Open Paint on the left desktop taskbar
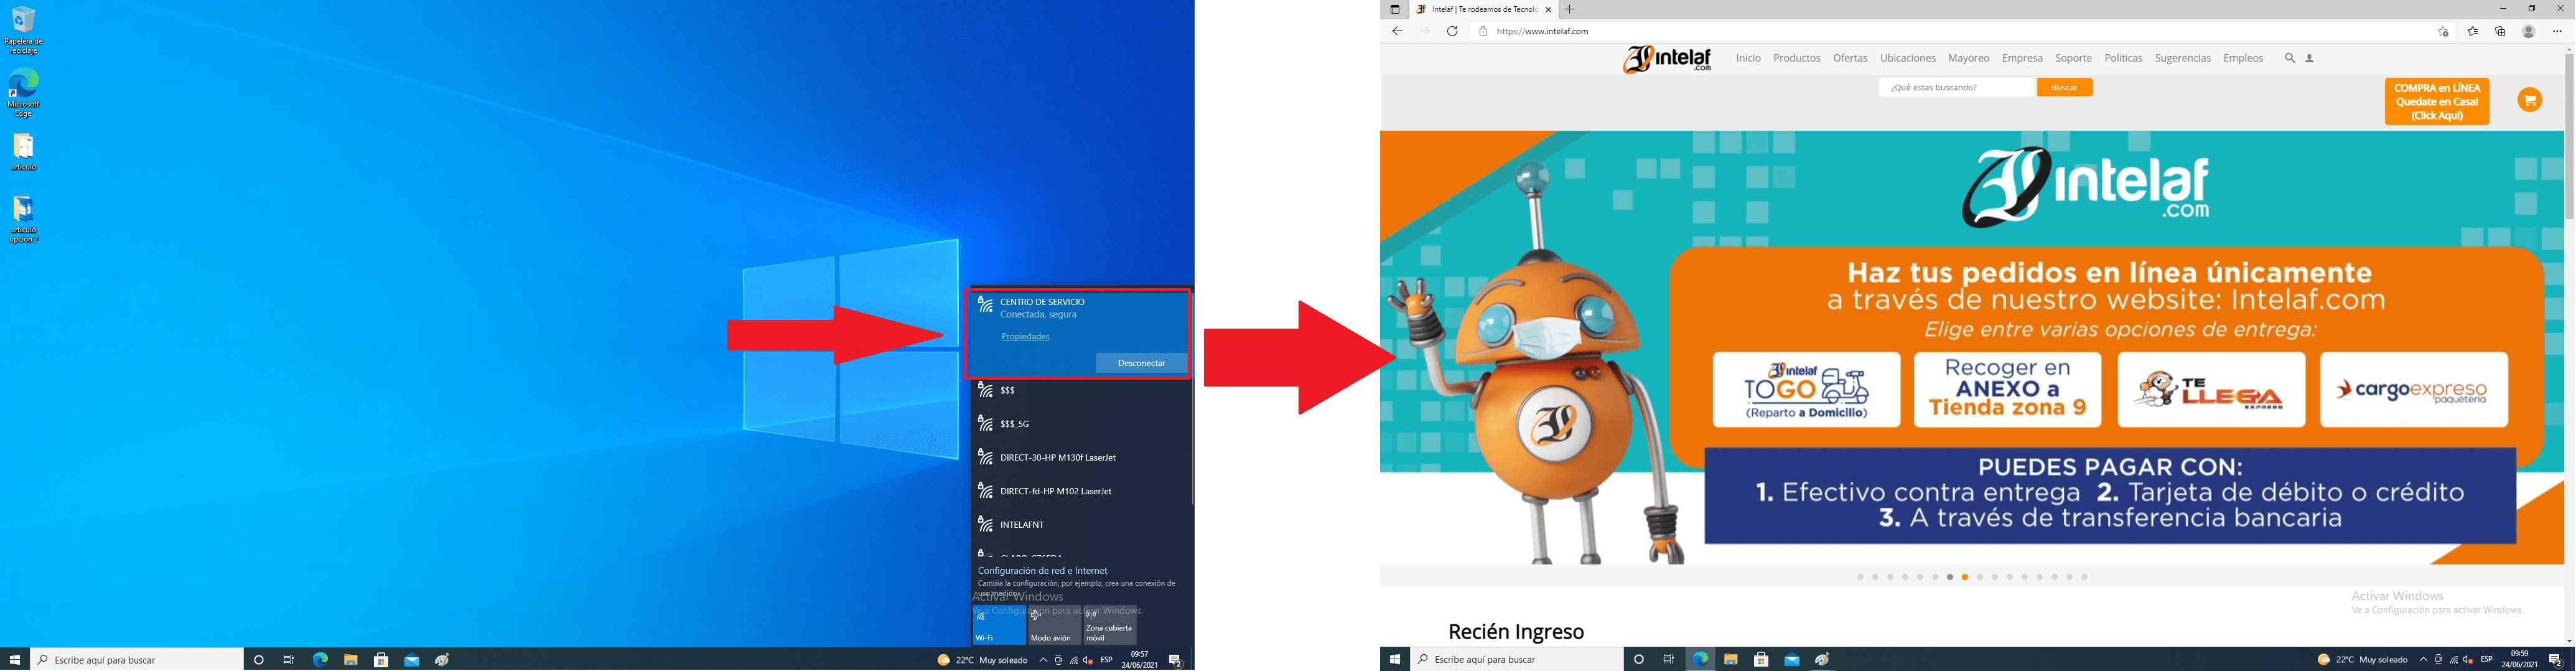The image size is (2576, 671). click(x=442, y=660)
